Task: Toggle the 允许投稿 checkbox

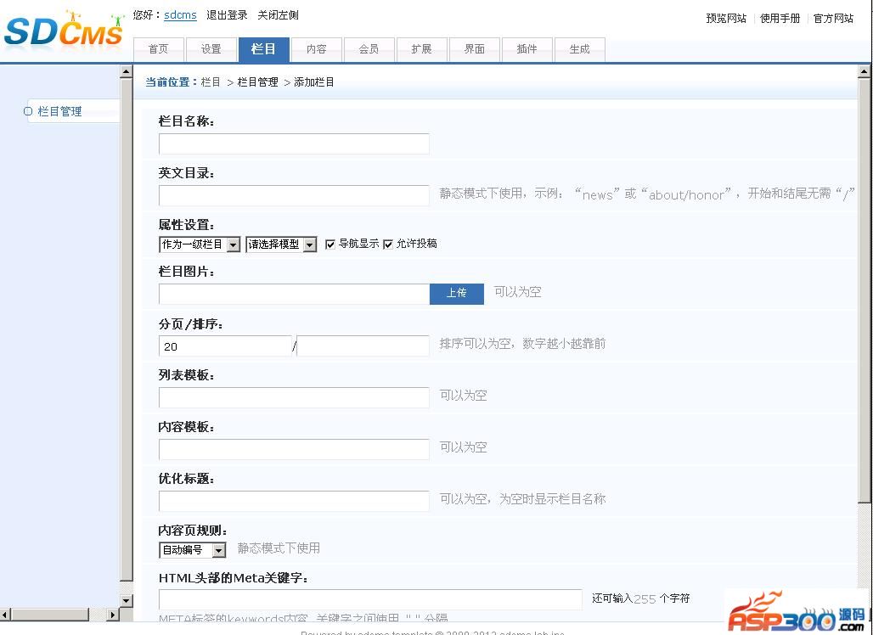Action: [388, 244]
